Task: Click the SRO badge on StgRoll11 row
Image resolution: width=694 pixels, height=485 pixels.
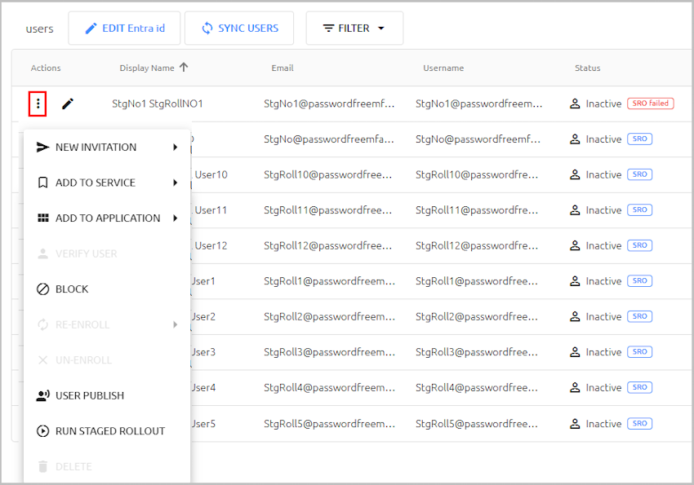Action: click(x=639, y=209)
